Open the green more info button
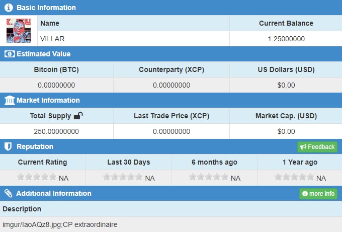342x232 pixels. click(x=318, y=194)
